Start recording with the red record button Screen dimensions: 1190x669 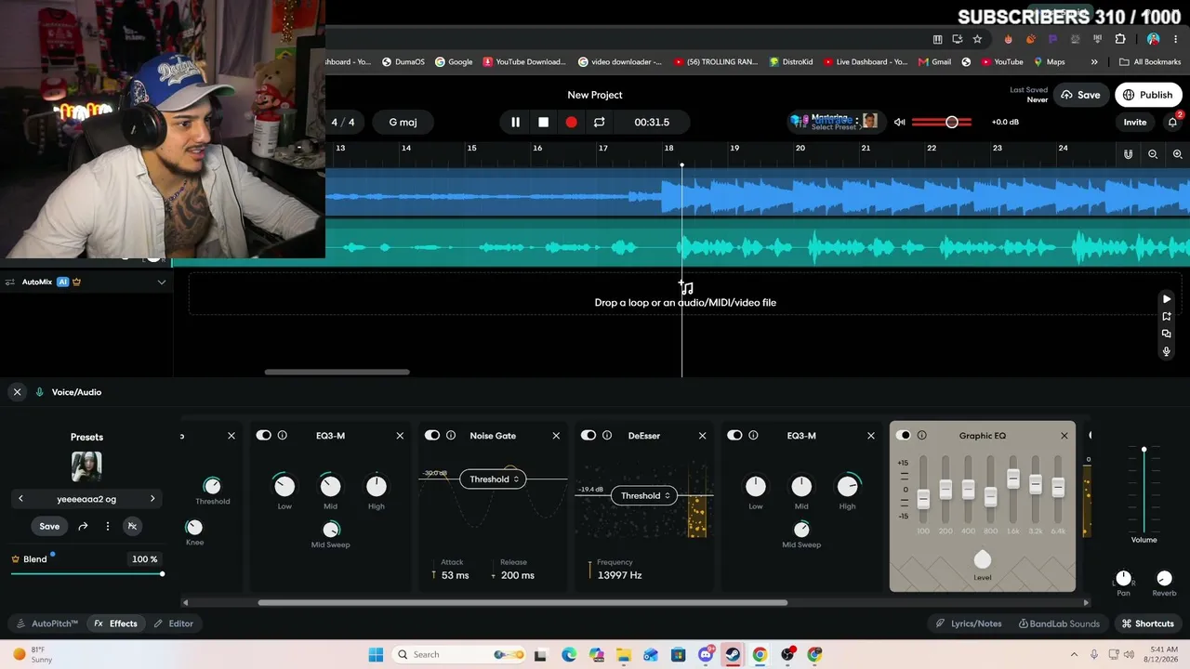pyautogui.click(x=571, y=122)
